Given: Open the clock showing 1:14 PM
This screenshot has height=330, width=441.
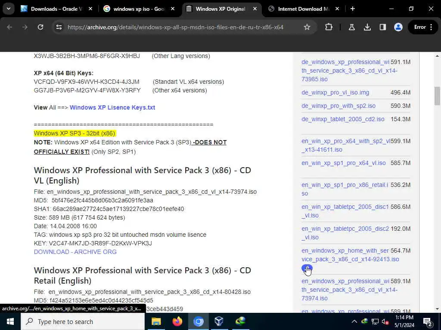Looking at the screenshot, I should 404,321.
